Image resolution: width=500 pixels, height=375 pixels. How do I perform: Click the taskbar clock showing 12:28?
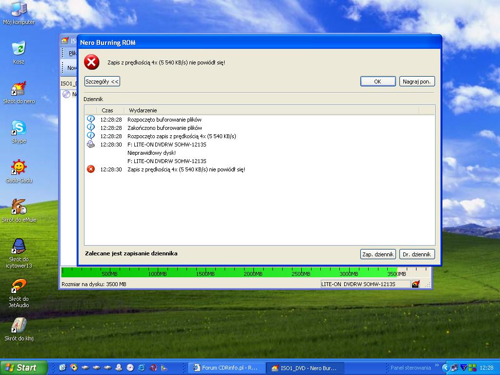(486, 368)
